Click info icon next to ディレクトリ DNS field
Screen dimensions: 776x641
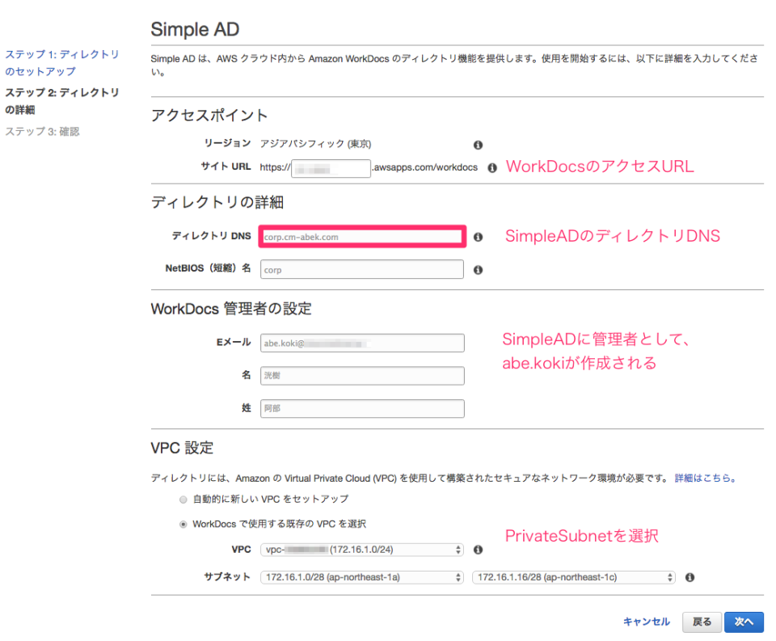click(x=478, y=237)
